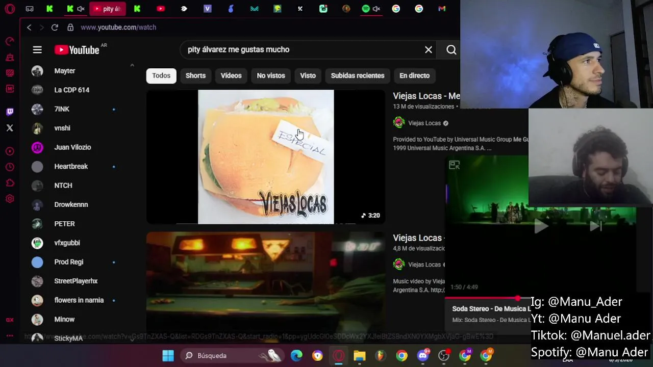Image resolution: width=653 pixels, height=367 pixels.
Task: Open the Opera GX main menu logo
Action: (10, 9)
